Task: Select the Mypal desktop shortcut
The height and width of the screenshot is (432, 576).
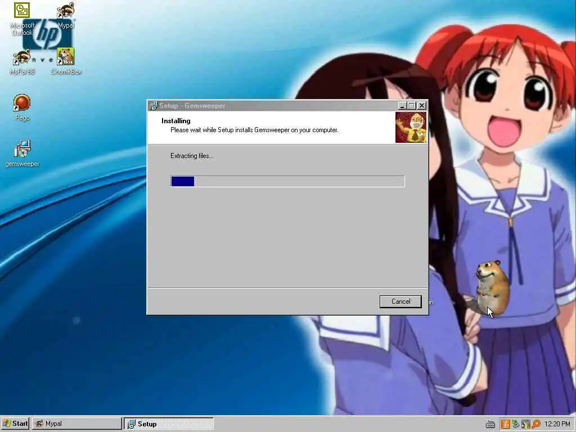Action: click(x=66, y=16)
